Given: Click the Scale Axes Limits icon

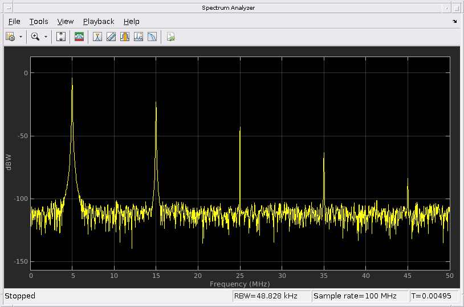Looking at the screenshot, I should [61, 37].
